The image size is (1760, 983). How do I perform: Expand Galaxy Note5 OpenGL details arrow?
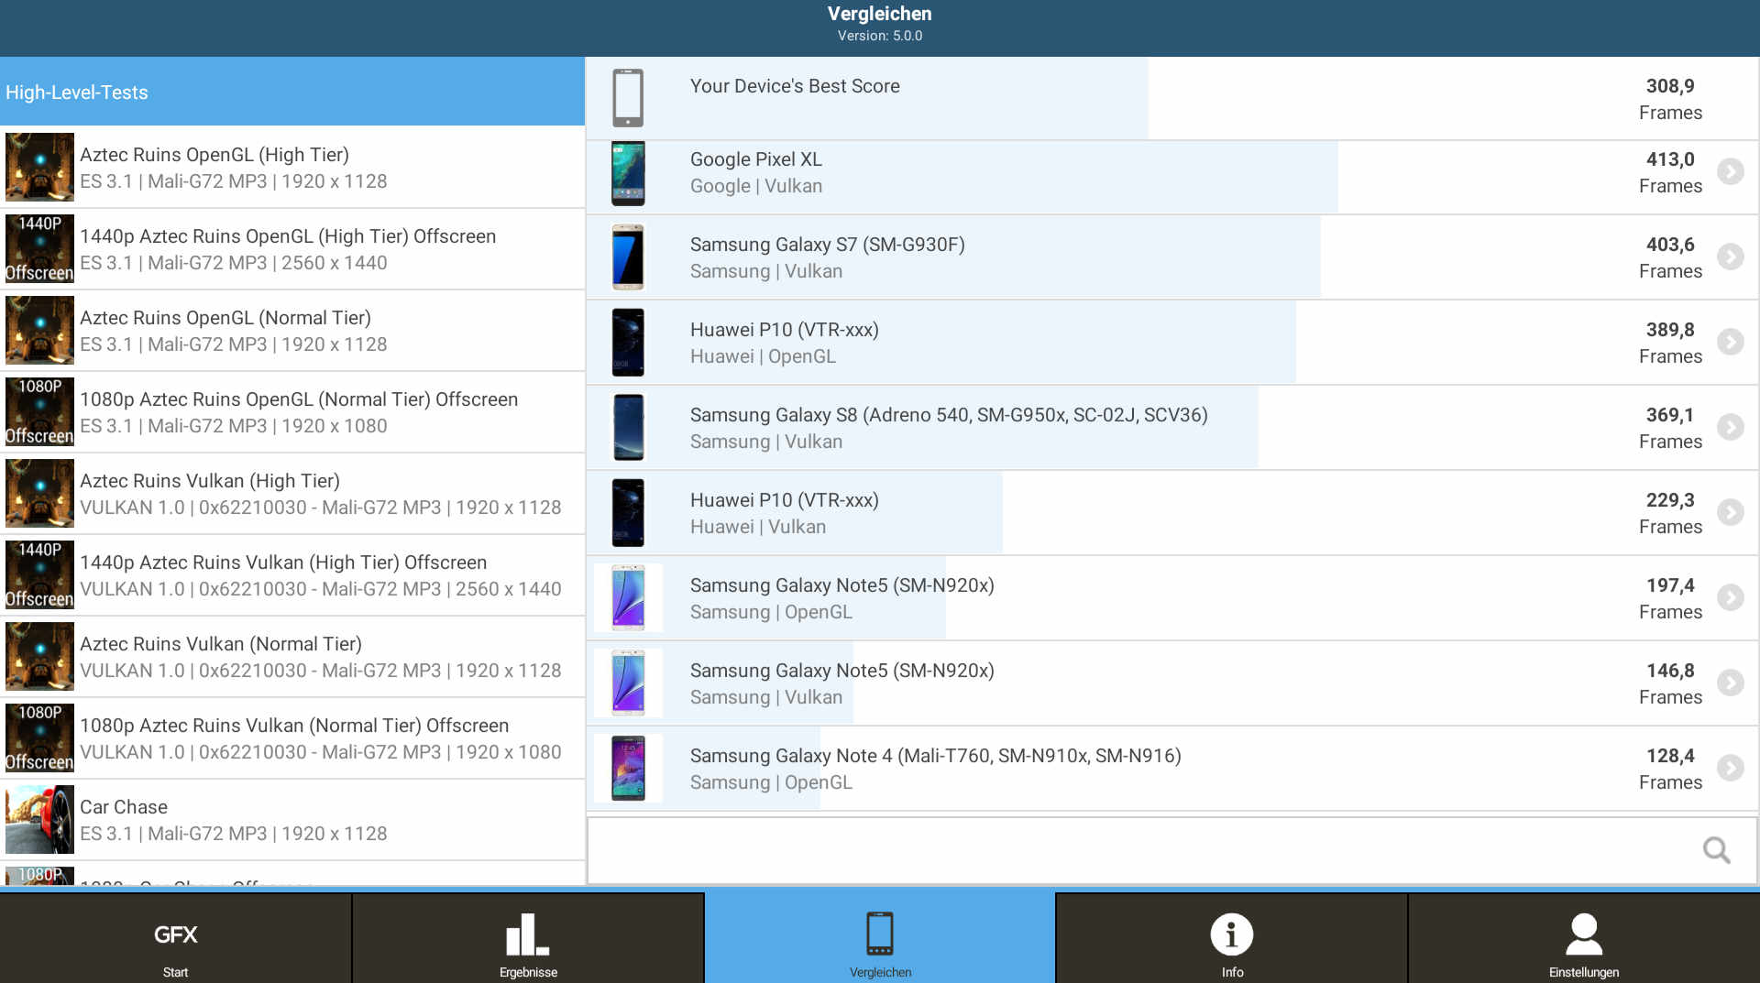point(1730,597)
